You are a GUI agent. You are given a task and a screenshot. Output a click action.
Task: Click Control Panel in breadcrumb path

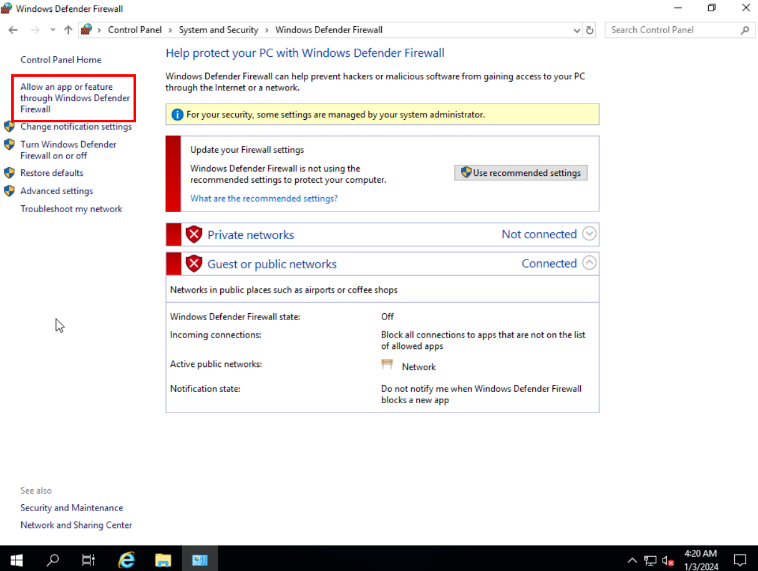click(135, 30)
